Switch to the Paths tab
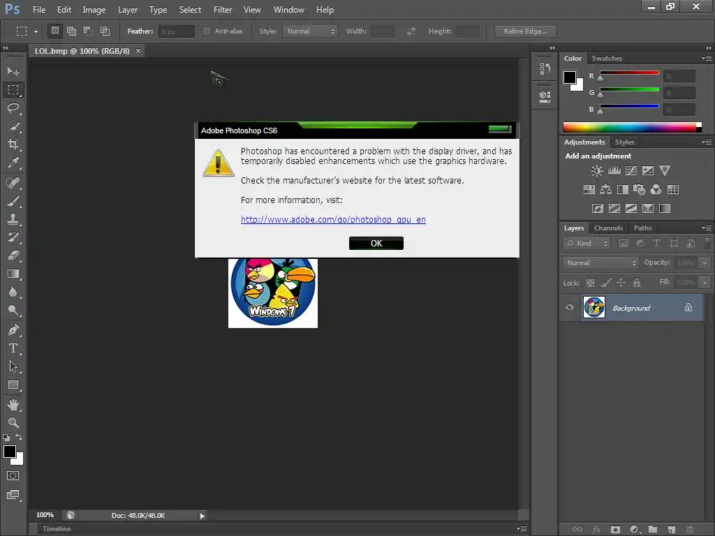 pos(642,228)
